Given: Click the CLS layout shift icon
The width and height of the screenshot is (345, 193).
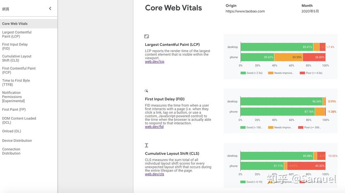Looking at the screenshot, I should point(147,145).
